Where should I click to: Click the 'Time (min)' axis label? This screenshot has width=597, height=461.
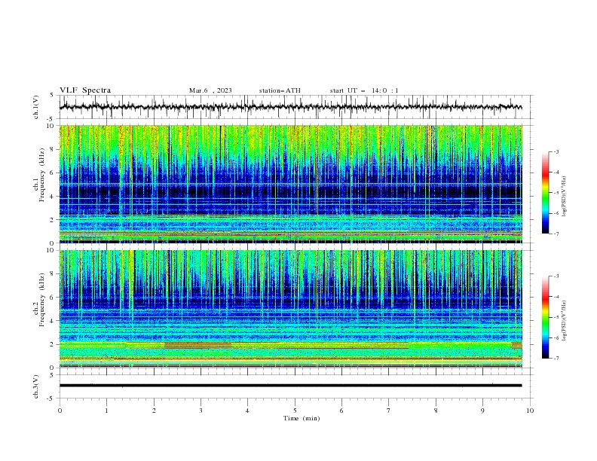click(302, 418)
